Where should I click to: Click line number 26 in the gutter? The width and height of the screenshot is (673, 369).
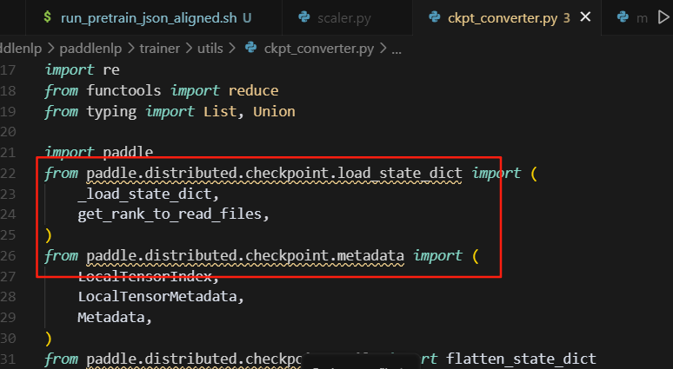pyautogui.click(x=9, y=256)
